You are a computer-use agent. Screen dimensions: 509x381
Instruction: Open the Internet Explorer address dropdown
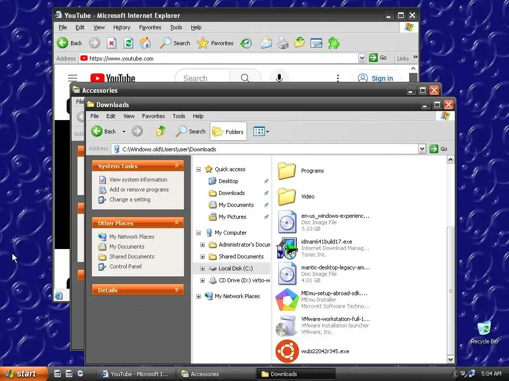[362, 59]
